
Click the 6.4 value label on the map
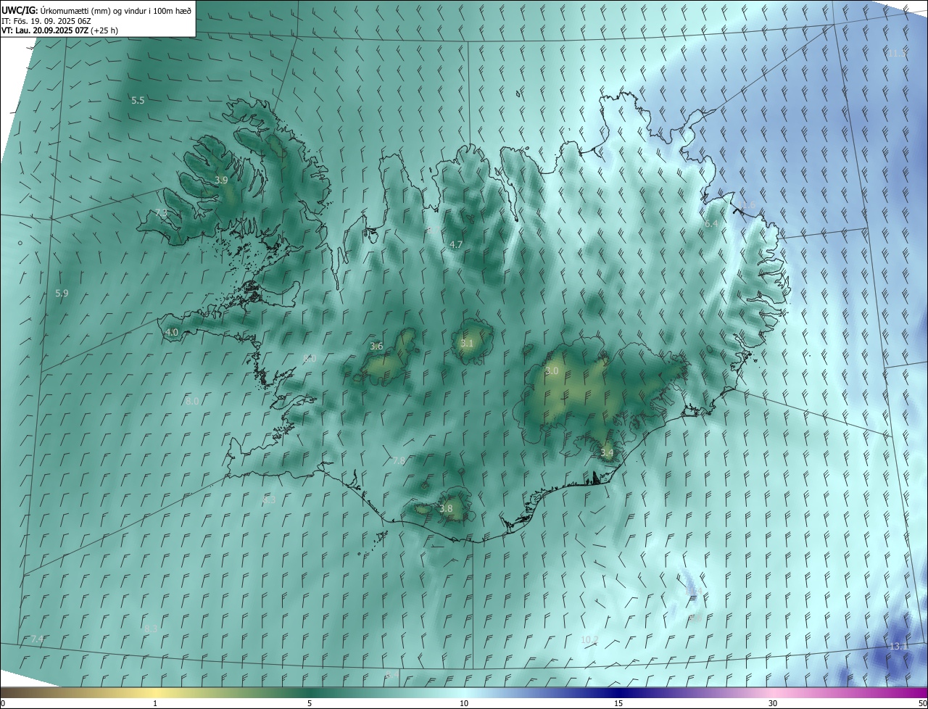[711, 225]
